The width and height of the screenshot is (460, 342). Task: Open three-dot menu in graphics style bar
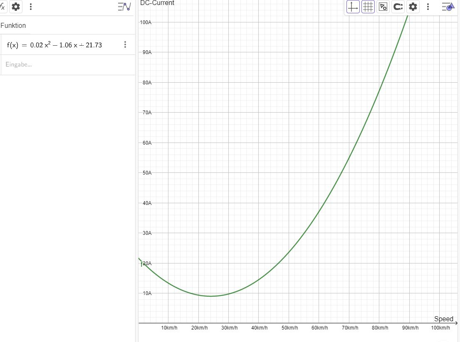point(428,7)
